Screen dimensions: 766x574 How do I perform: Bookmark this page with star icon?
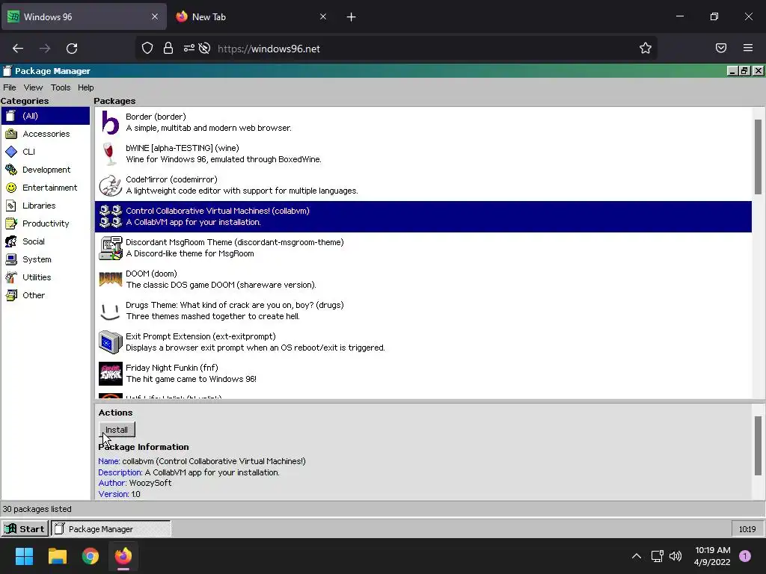click(x=646, y=48)
